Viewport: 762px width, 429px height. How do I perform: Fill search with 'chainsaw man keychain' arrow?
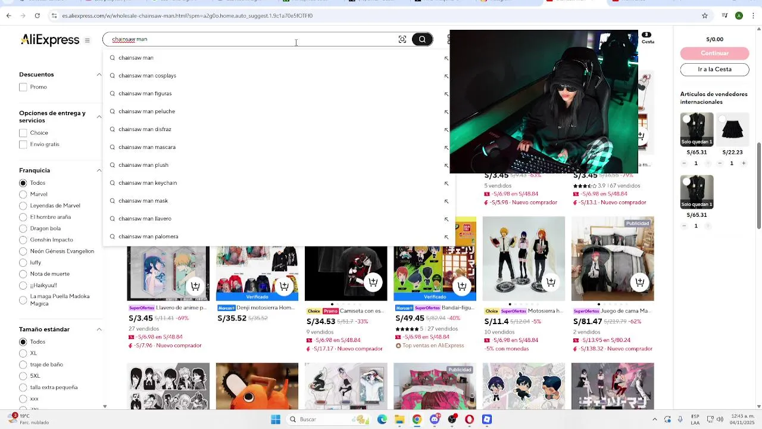point(446,183)
